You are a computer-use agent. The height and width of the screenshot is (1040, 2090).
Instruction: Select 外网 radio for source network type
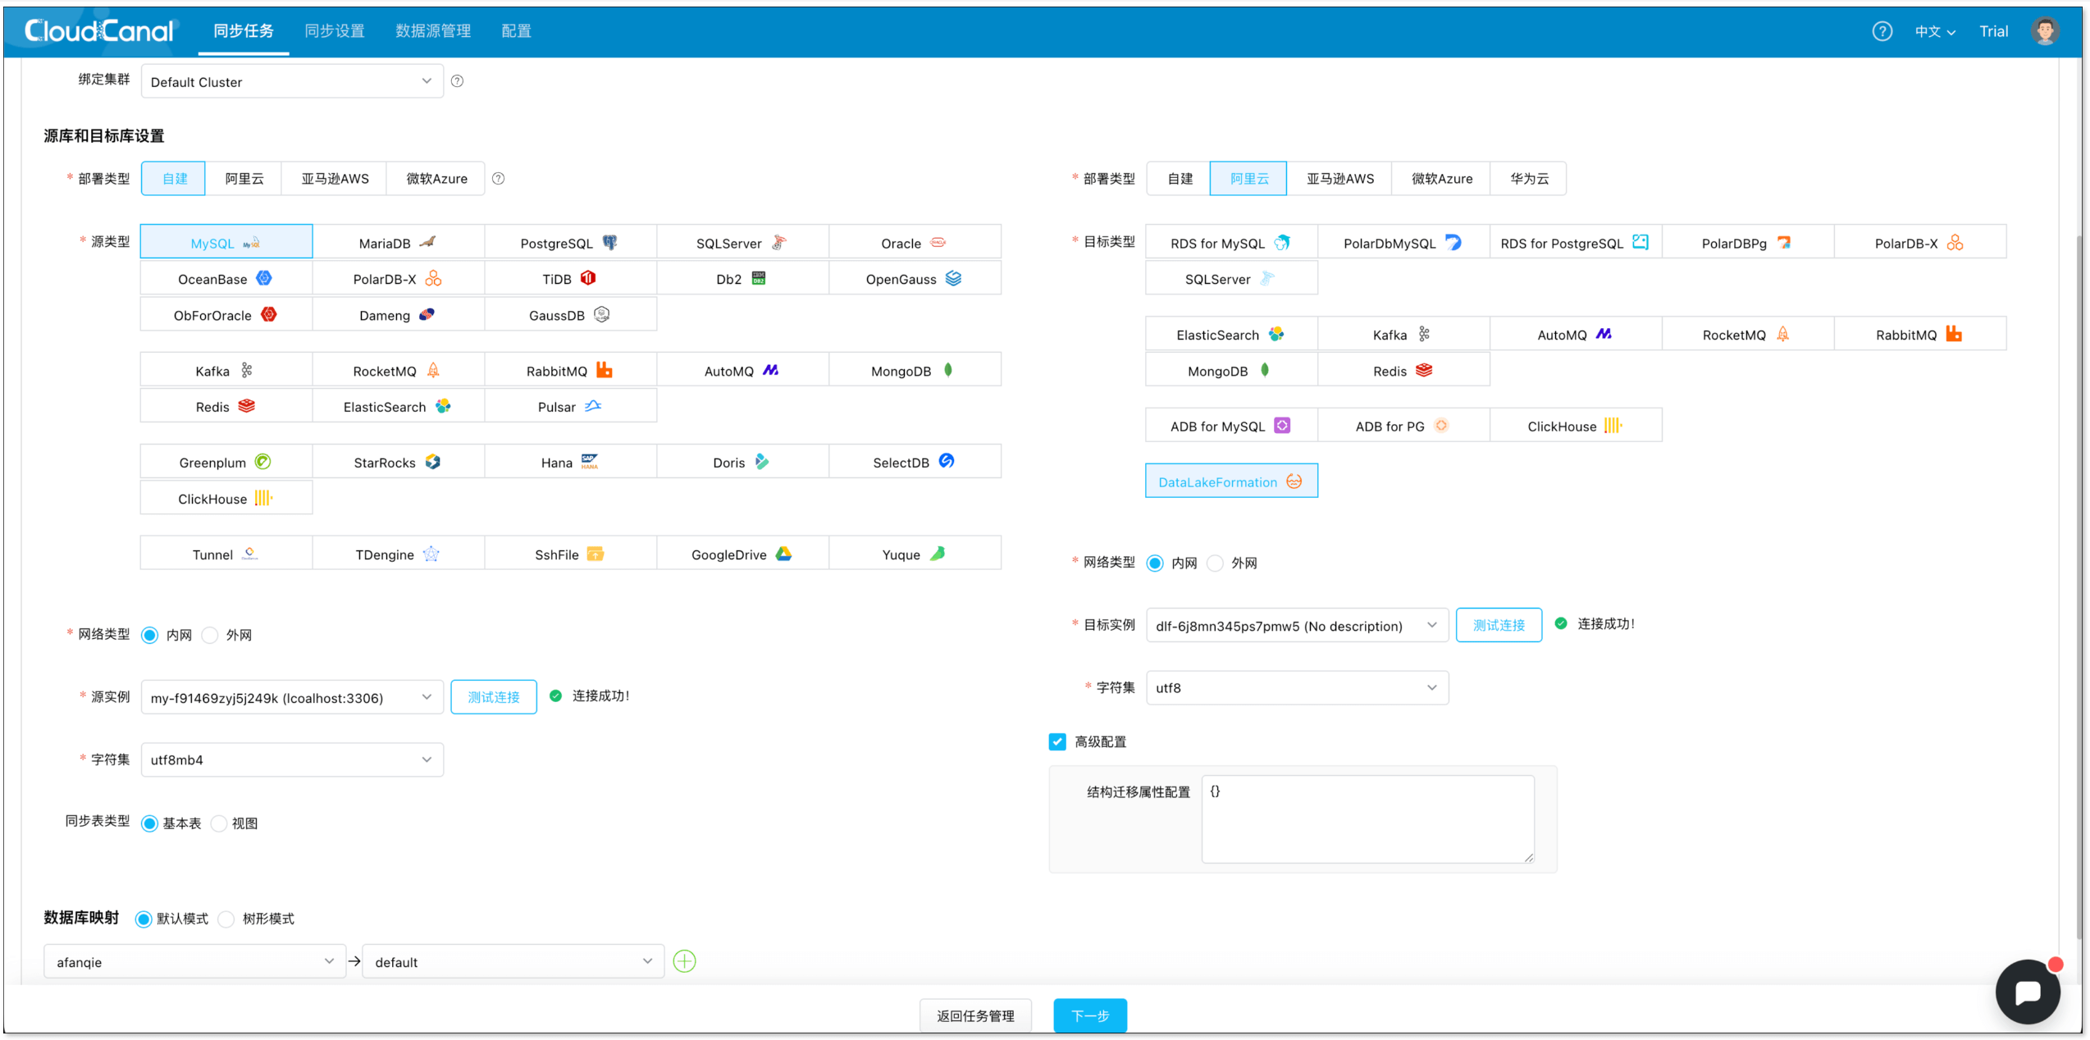click(x=211, y=635)
